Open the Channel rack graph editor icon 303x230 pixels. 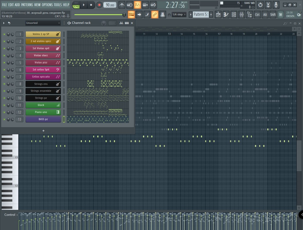[121, 23]
